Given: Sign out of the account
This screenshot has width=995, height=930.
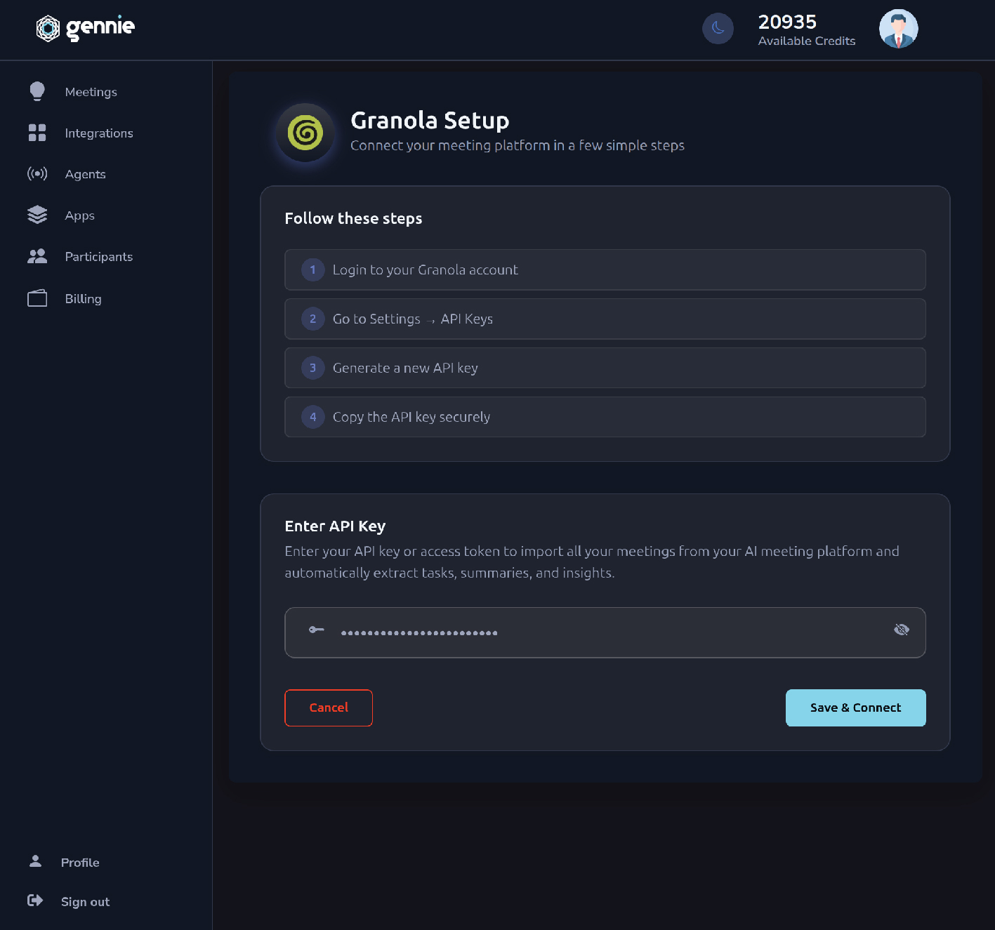Looking at the screenshot, I should point(86,902).
